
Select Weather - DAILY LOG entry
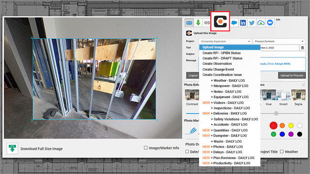[x=228, y=80]
